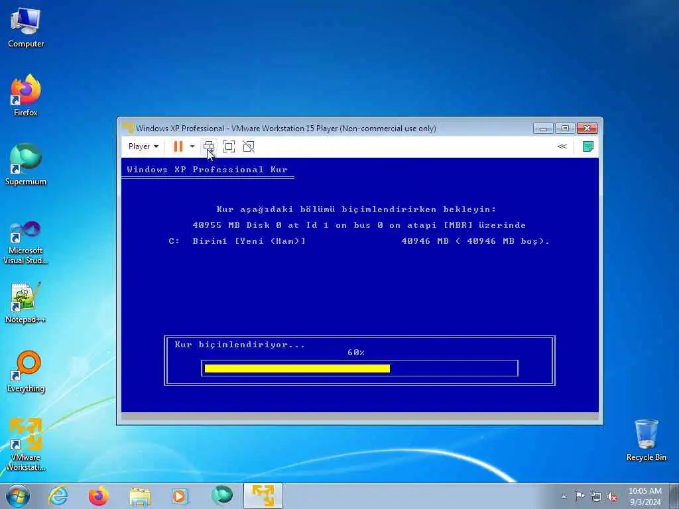Image resolution: width=679 pixels, height=509 pixels.
Task: Select the Microsoft Visual Studio desktop shortcut
Action: click(x=26, y=243)
